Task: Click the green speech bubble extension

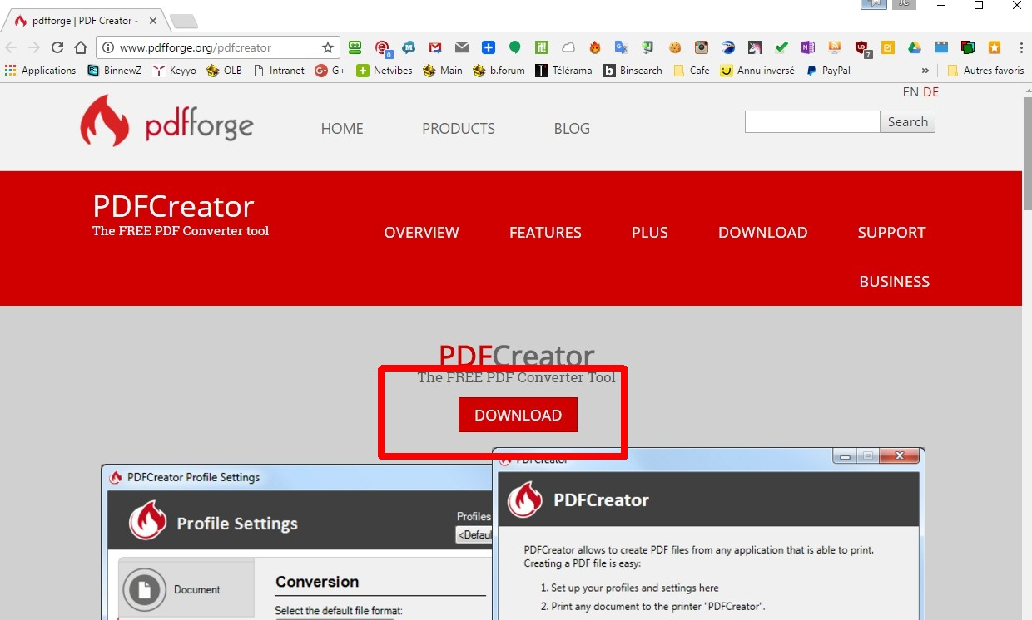Action: click(515, 47)
